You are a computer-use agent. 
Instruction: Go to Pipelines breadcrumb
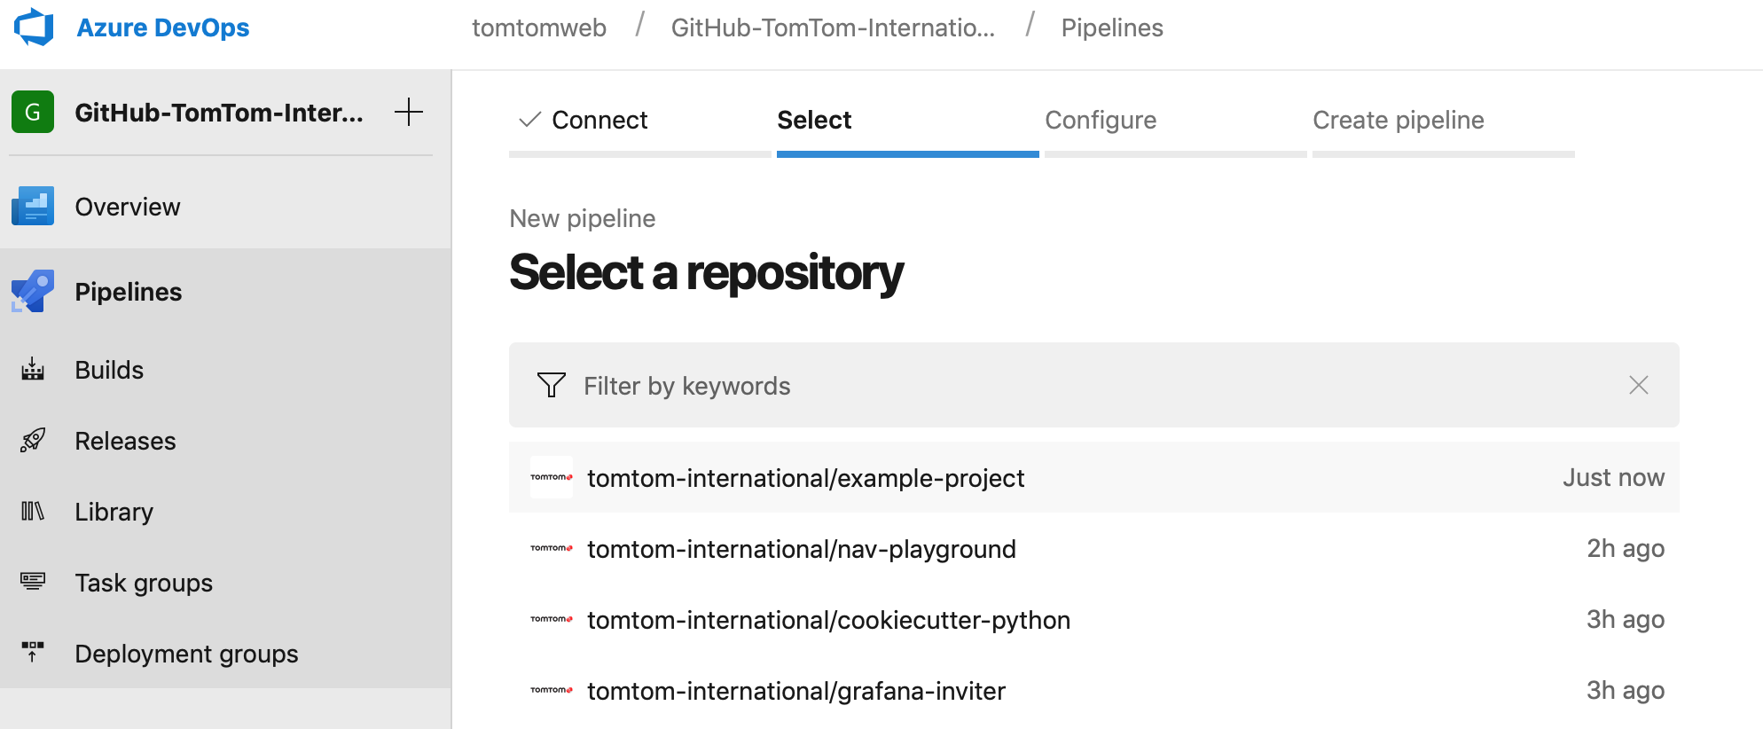click(x=1112, y=27)
